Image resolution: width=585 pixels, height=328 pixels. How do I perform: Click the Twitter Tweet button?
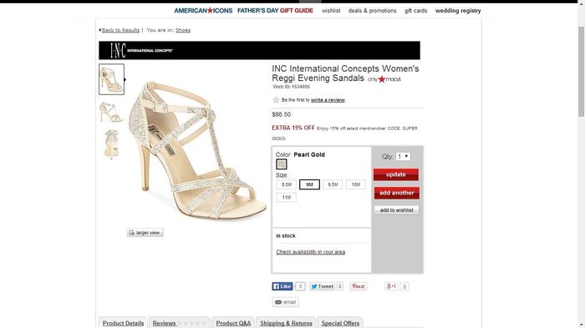322,286
